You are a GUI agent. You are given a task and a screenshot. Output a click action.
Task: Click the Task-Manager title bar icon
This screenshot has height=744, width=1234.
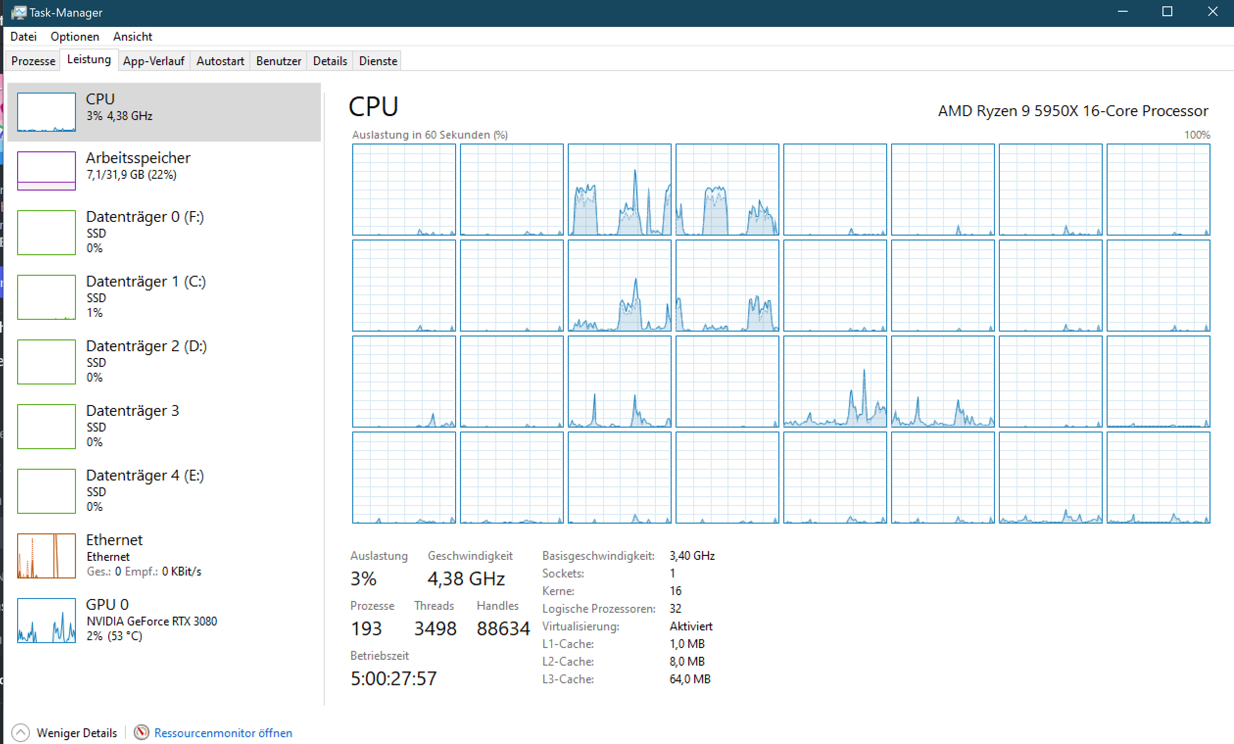pos(19,13)
